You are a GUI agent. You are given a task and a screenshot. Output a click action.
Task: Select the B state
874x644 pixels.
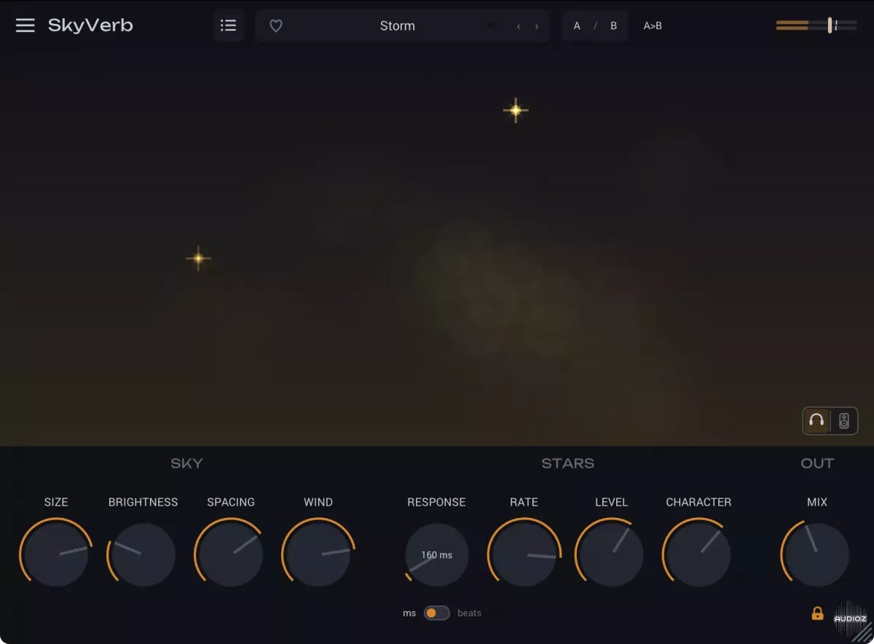pos(613,25)
